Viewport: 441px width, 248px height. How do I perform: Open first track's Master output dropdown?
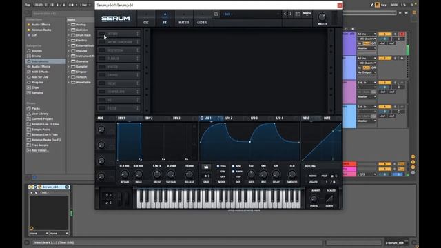pyautogui.click(x=367, y=48)
